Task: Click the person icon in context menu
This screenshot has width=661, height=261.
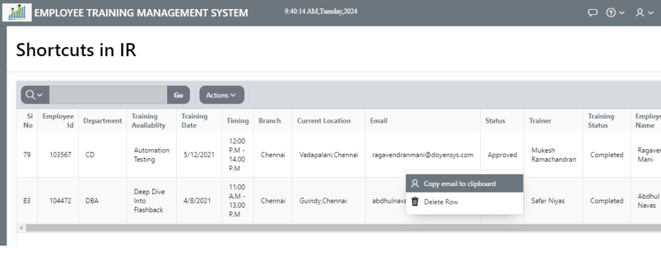Action: coord(415,183)
